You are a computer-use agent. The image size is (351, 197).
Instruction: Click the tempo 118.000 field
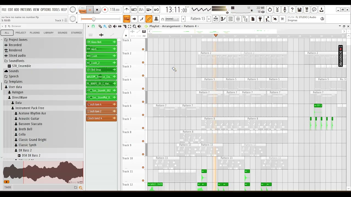(x=115, y=10)
